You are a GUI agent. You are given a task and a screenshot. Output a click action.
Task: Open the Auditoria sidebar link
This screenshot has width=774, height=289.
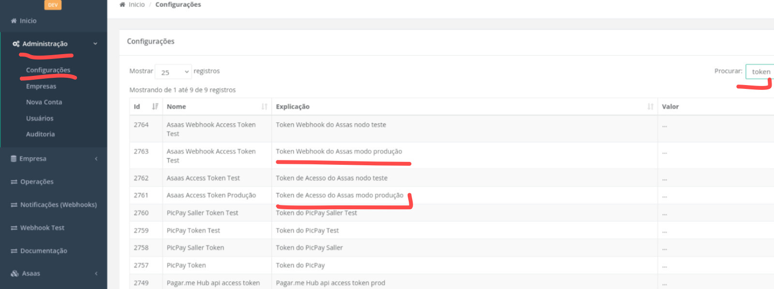coord(40,134)
